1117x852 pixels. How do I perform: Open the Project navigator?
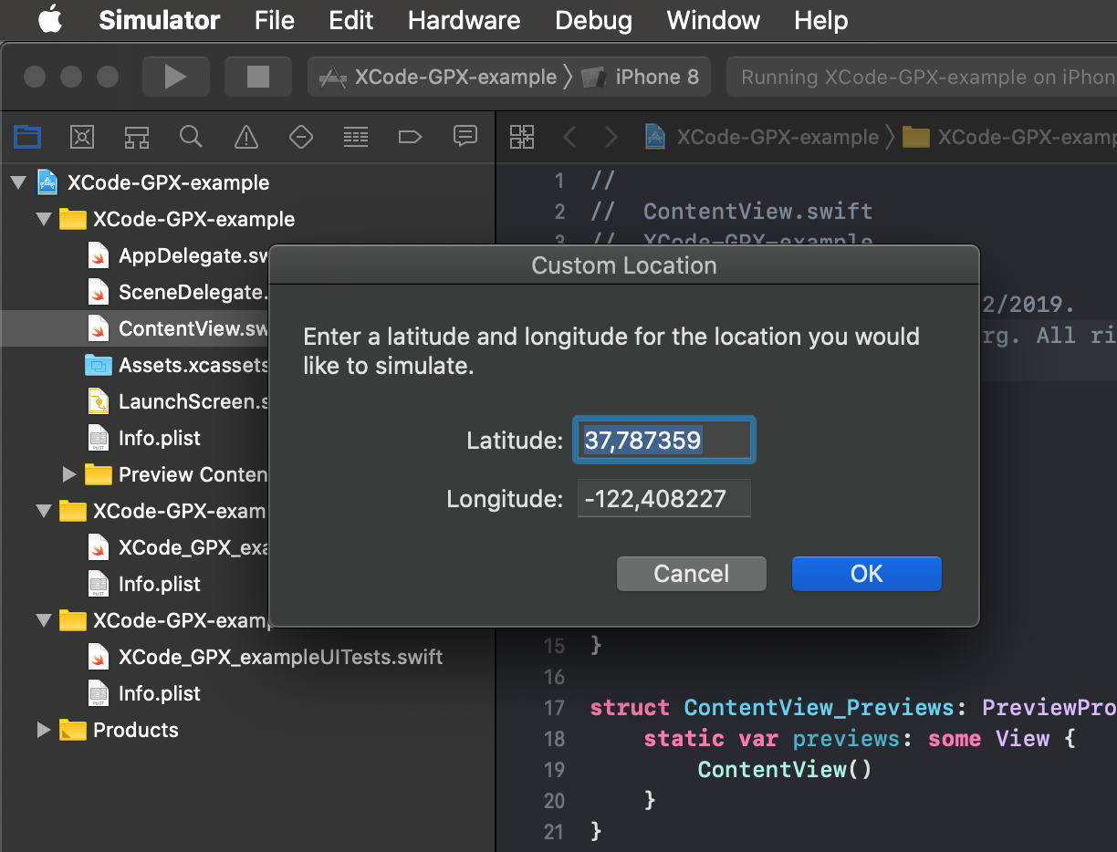(27, 137)
